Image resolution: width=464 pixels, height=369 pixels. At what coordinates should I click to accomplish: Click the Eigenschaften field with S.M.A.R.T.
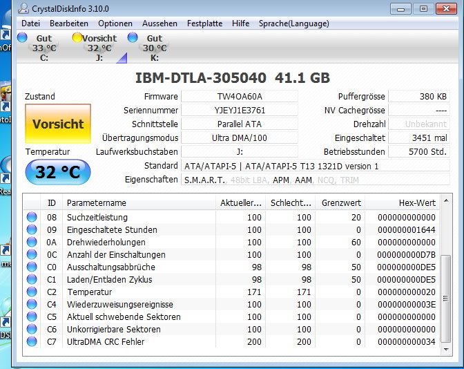[316, 180]
